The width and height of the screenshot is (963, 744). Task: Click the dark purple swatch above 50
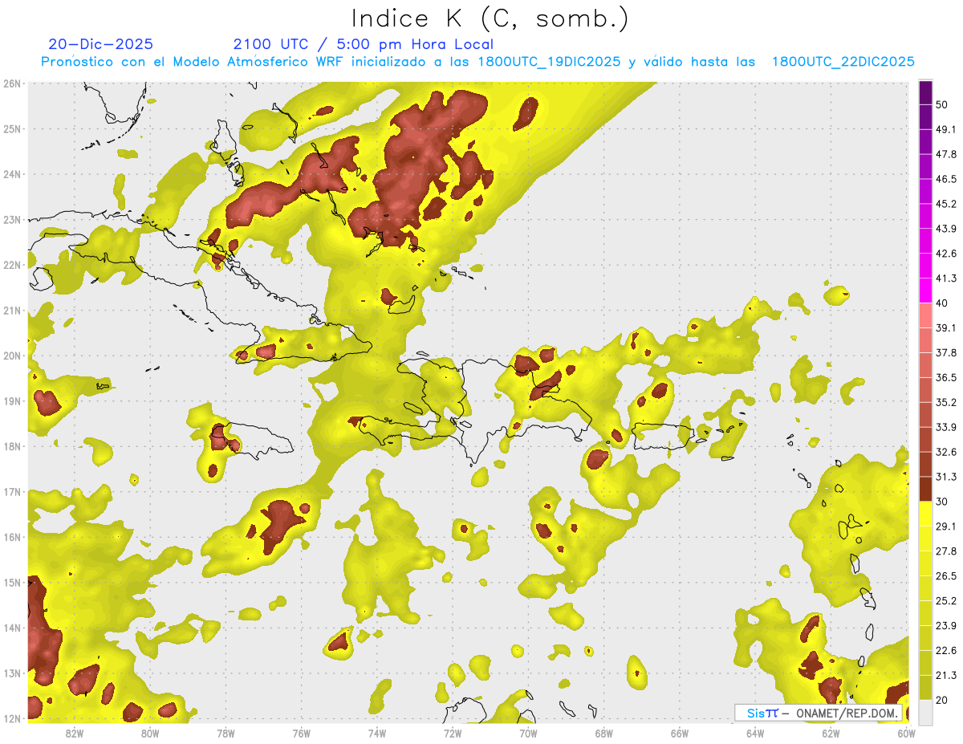pos(925,92)
